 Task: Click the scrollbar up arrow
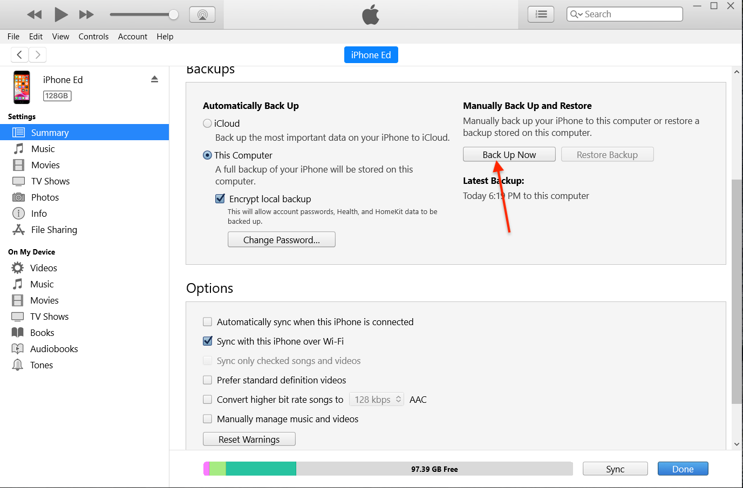(737, 71)
